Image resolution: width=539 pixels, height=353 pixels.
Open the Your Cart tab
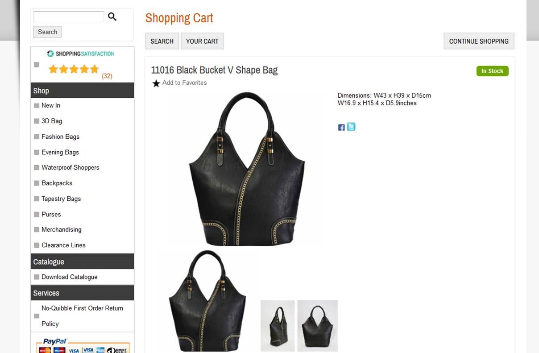[x=202, y=41]
